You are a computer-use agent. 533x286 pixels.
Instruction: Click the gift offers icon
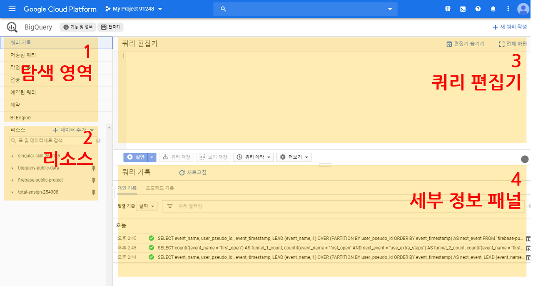[448, 9]
